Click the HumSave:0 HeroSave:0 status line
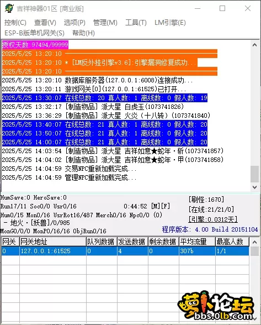261x325 pixels. point(34,197)
